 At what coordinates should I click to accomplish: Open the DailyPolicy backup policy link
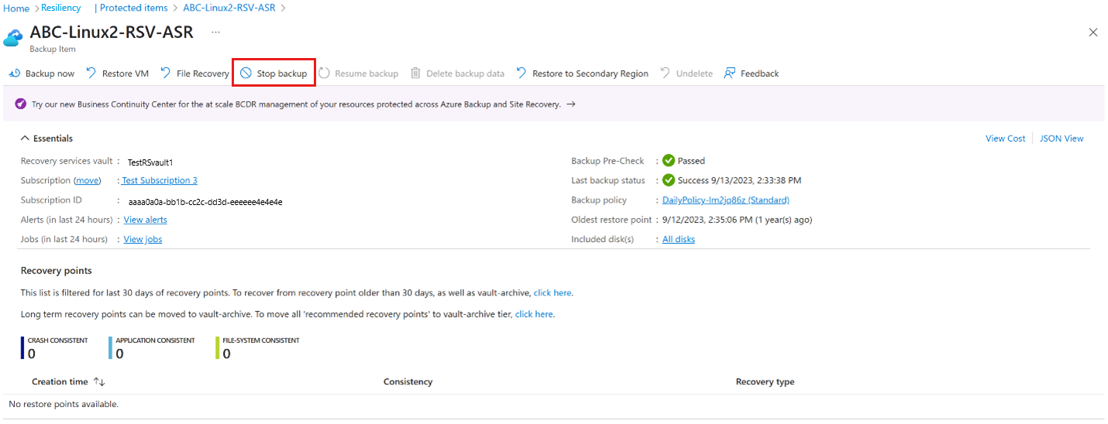(x=725, y=200)
